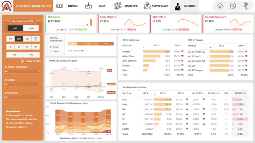Click the AtliQ MS % trend label

[x=111, y=84]
